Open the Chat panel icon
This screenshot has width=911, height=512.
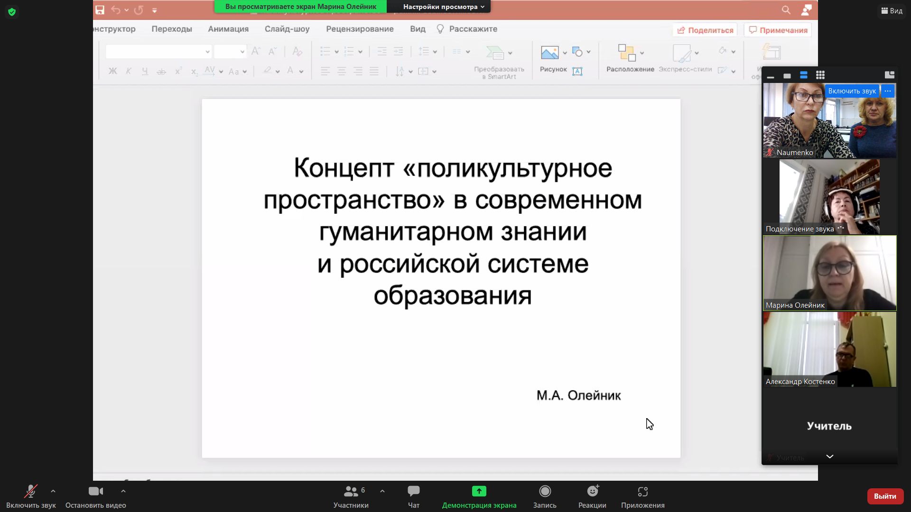413,491
